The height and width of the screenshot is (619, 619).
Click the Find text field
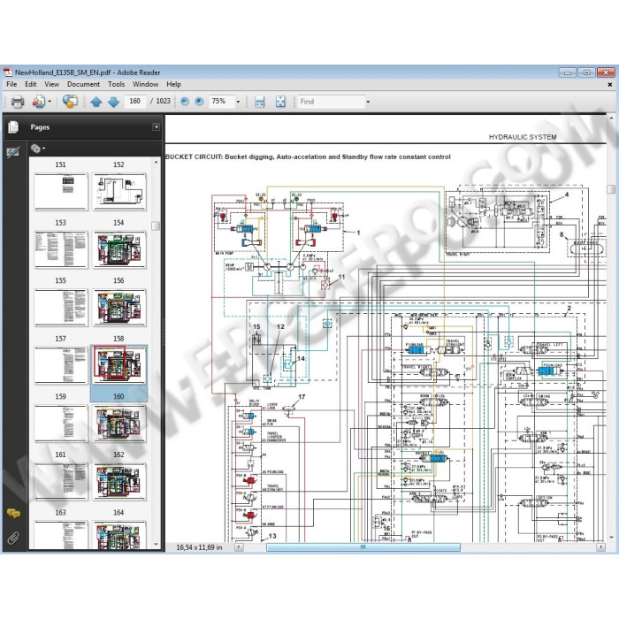tap(331, 102)
